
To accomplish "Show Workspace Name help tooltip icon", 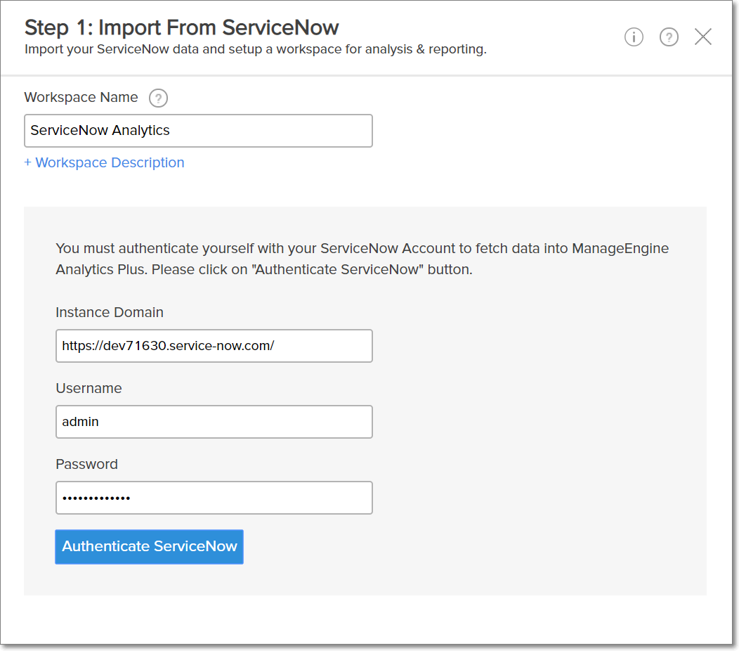I will [x=158, y=98].
